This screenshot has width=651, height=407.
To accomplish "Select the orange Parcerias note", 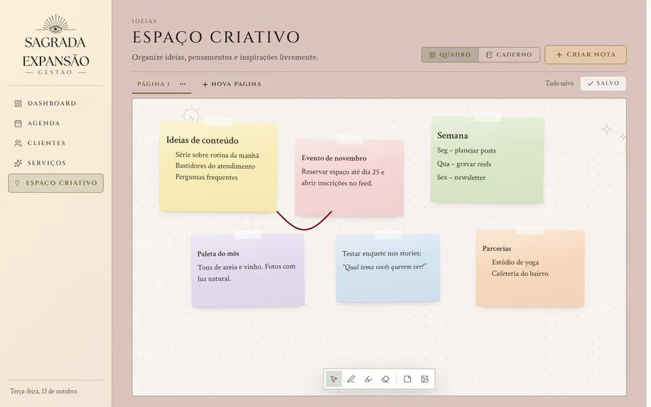I will click(x=530, y=269).
